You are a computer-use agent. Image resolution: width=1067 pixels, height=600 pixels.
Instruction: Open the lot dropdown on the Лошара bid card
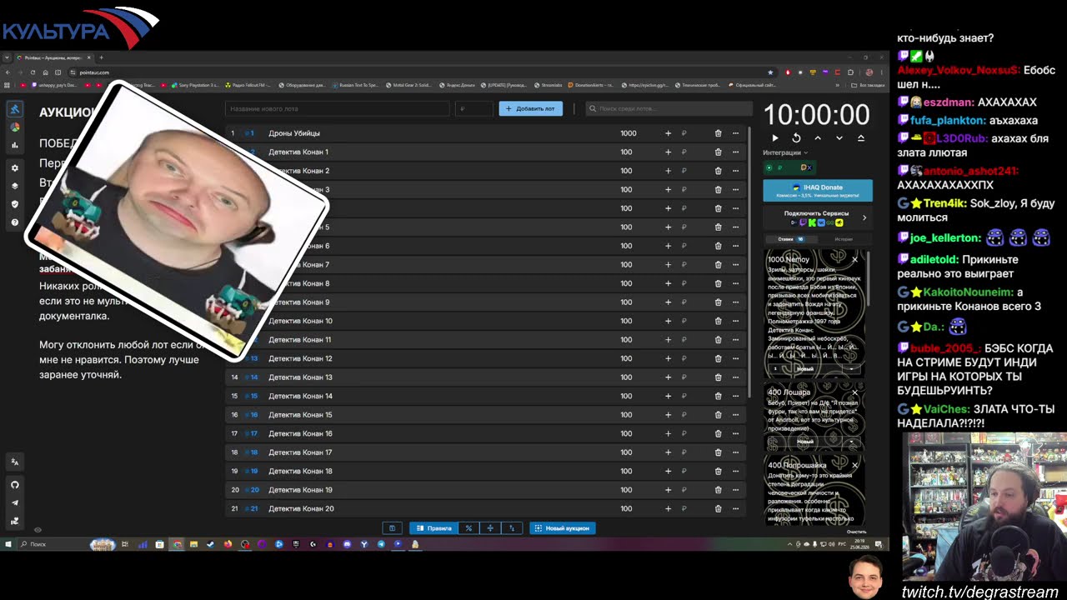[851, 441]
